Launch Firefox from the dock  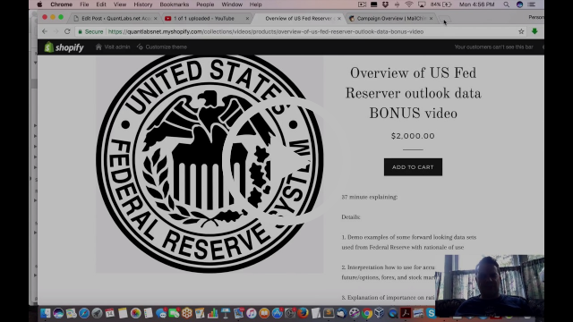(x=303, y=313)
